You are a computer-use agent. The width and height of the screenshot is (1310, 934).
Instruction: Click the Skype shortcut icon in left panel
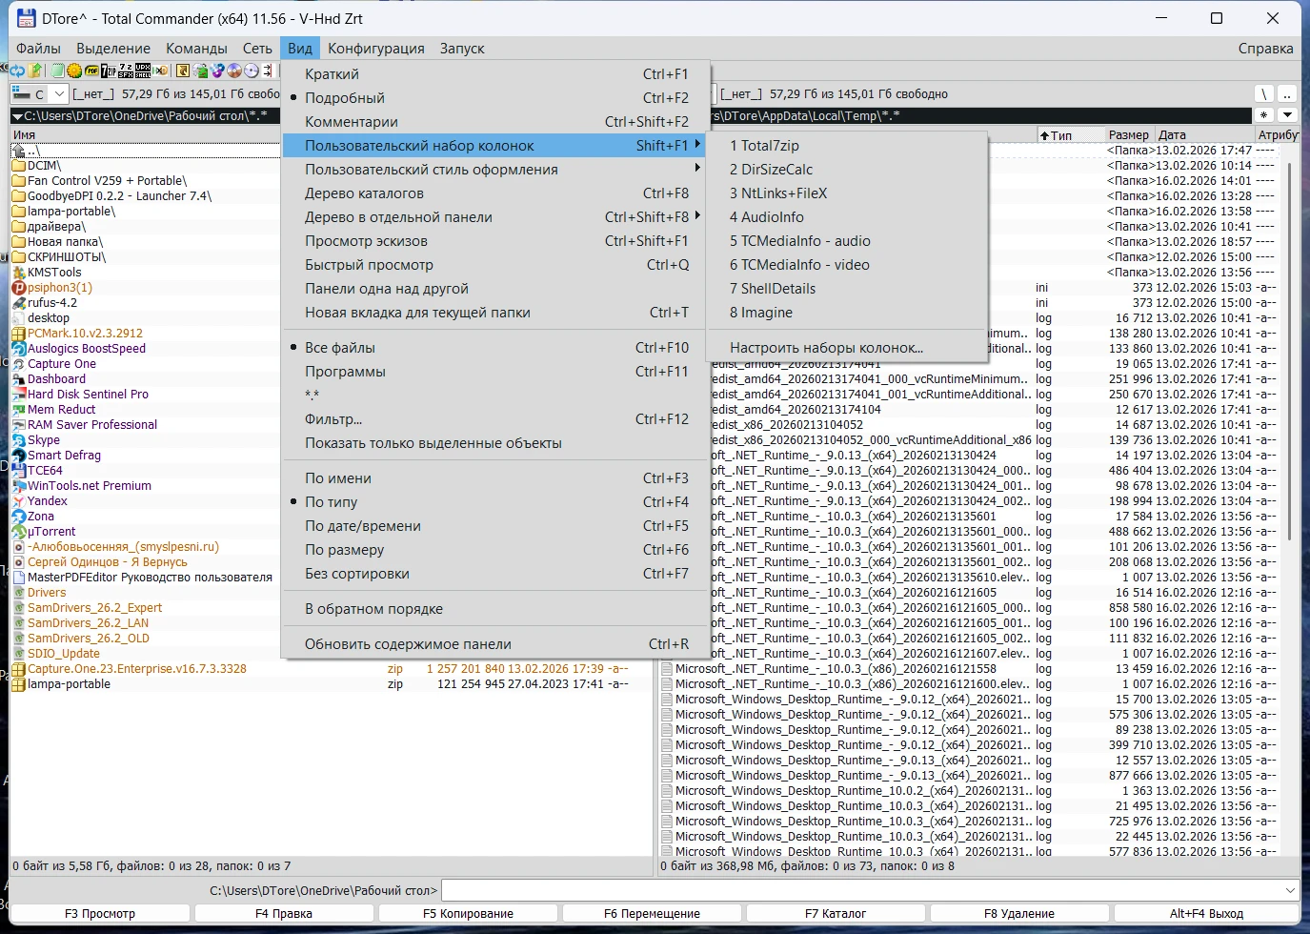[19, 440]
